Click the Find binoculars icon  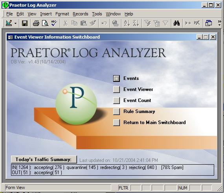(x=176, y=23)
